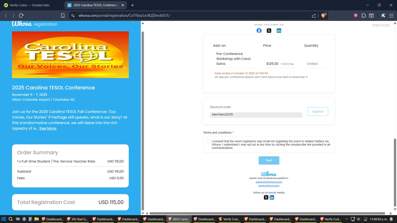Image resolution: width=397 pixels, height=223 pixels.
Task: Expand event description with See More
Action: click(x=48, y=128)
